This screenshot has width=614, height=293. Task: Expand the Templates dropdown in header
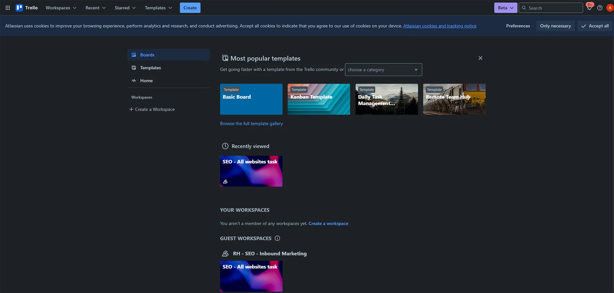(158, 8)
